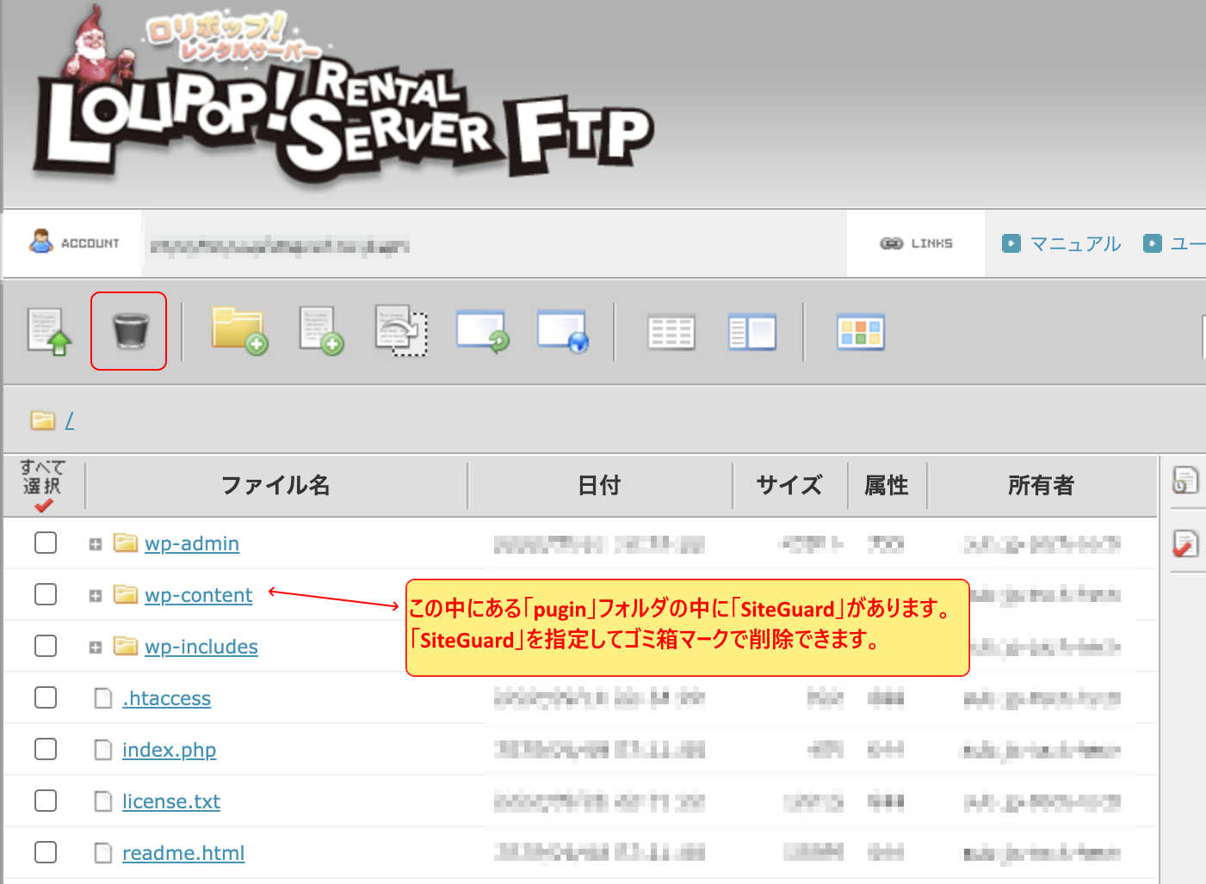Image resolution: width=1206 pixels, height=884 pixels.
Task: Click the refresh view toolbar icon
Action: pos(482,331)
